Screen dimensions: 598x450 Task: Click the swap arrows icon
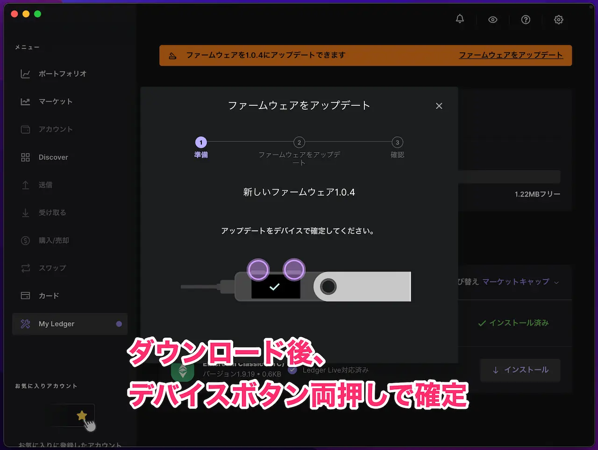(x=26, y=268)
